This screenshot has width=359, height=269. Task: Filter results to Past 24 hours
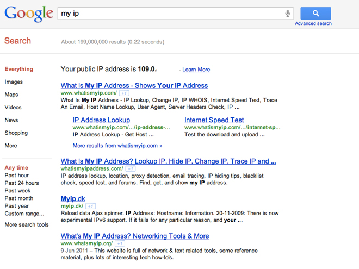[22, 183]
